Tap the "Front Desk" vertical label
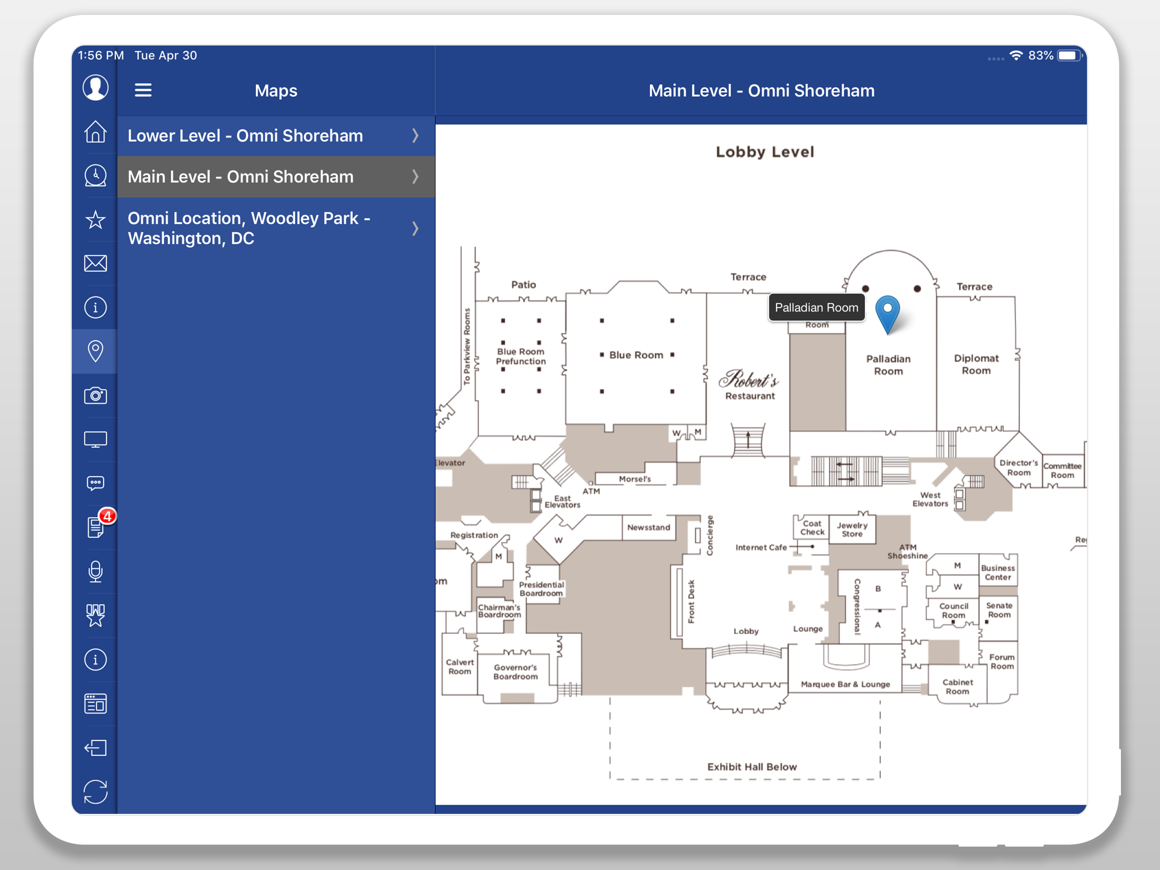 tap(691, 602)
